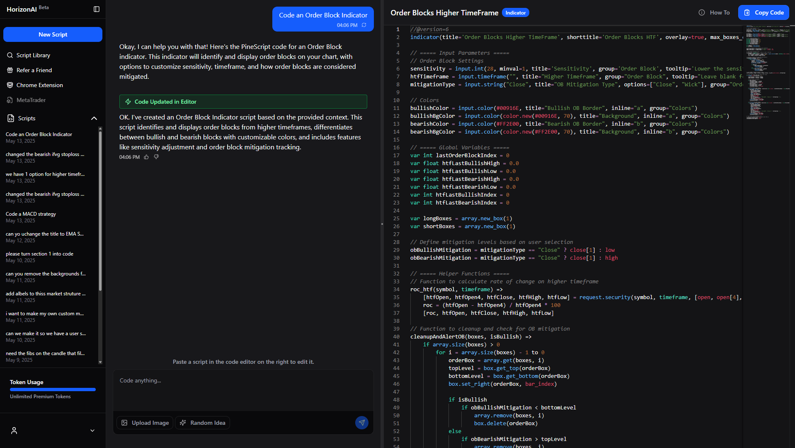Click code line 'var longBoxes = array.new_box(1)'
This screenshot has height=448, width=795.
(x=461, y=219)
